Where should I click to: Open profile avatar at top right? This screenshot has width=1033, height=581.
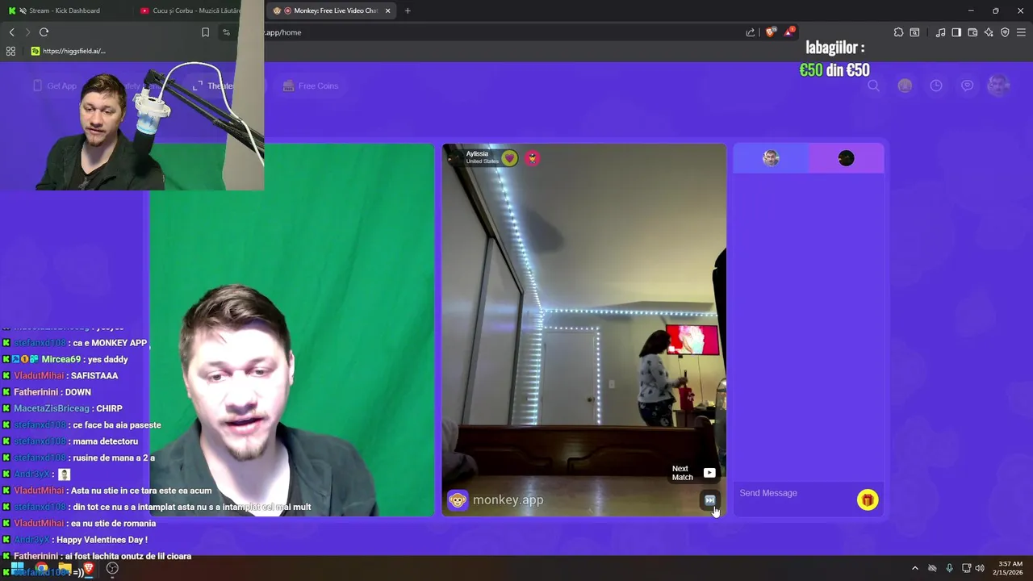(999, 86)
